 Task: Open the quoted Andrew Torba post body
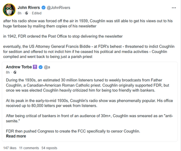(89, 105)
